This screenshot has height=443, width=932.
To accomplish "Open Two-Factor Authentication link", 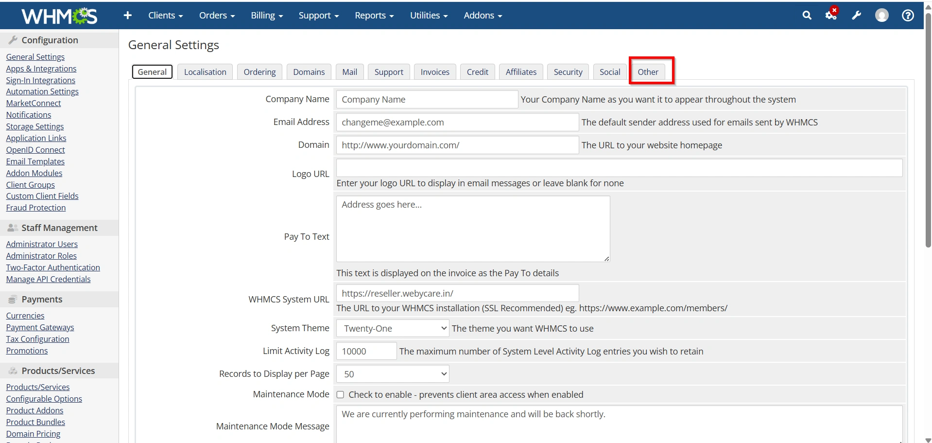I will (53, 267).
